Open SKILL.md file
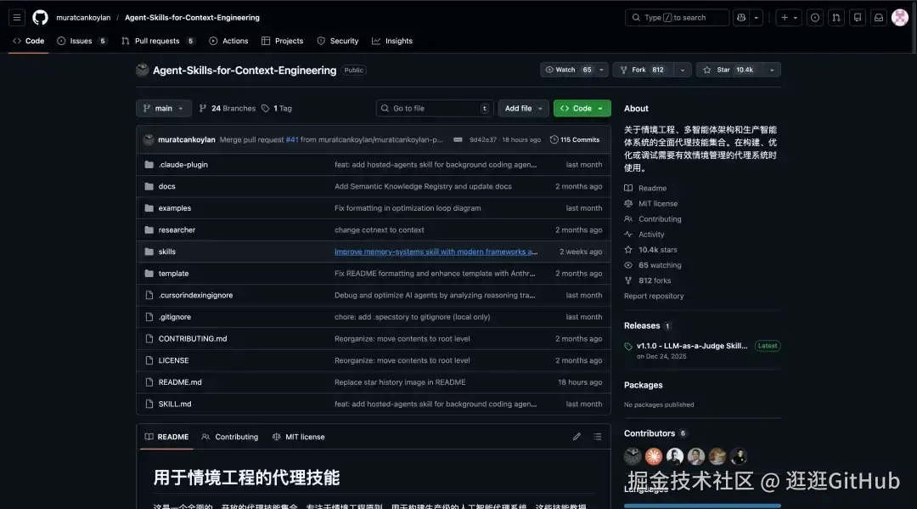The height and width of the screenshot is (509, 917). [175, 404]
